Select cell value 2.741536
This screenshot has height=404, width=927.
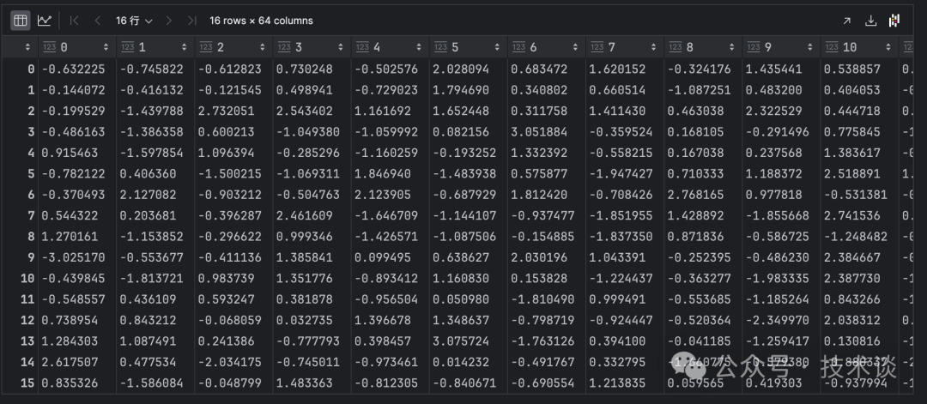tap(852, 215)
